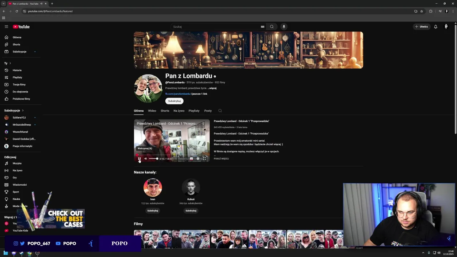
Task: Open the notifications bell
Action: (436, 27)
